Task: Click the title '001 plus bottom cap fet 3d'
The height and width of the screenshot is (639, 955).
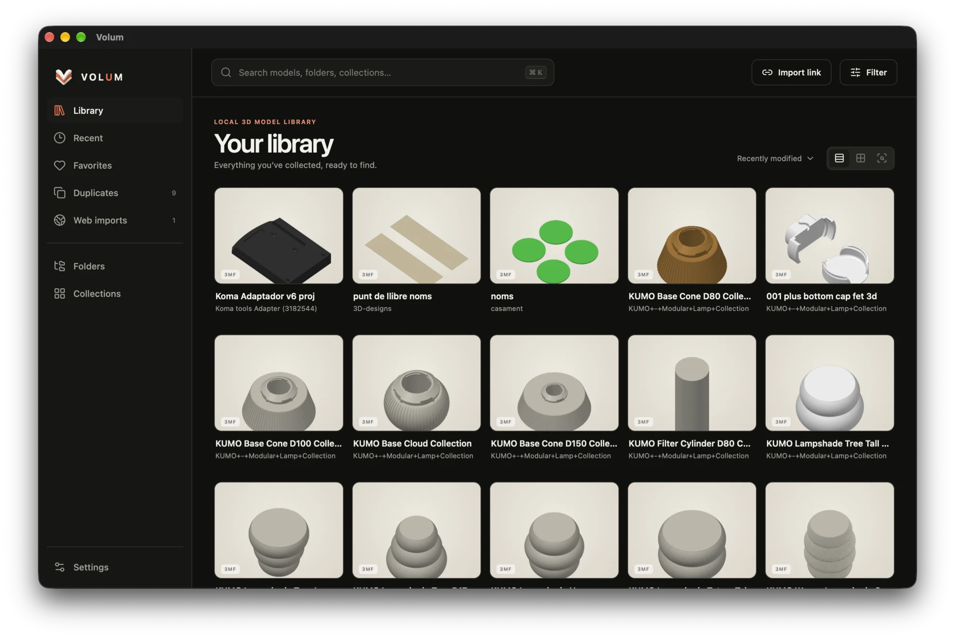Action: tap(821, 296)
